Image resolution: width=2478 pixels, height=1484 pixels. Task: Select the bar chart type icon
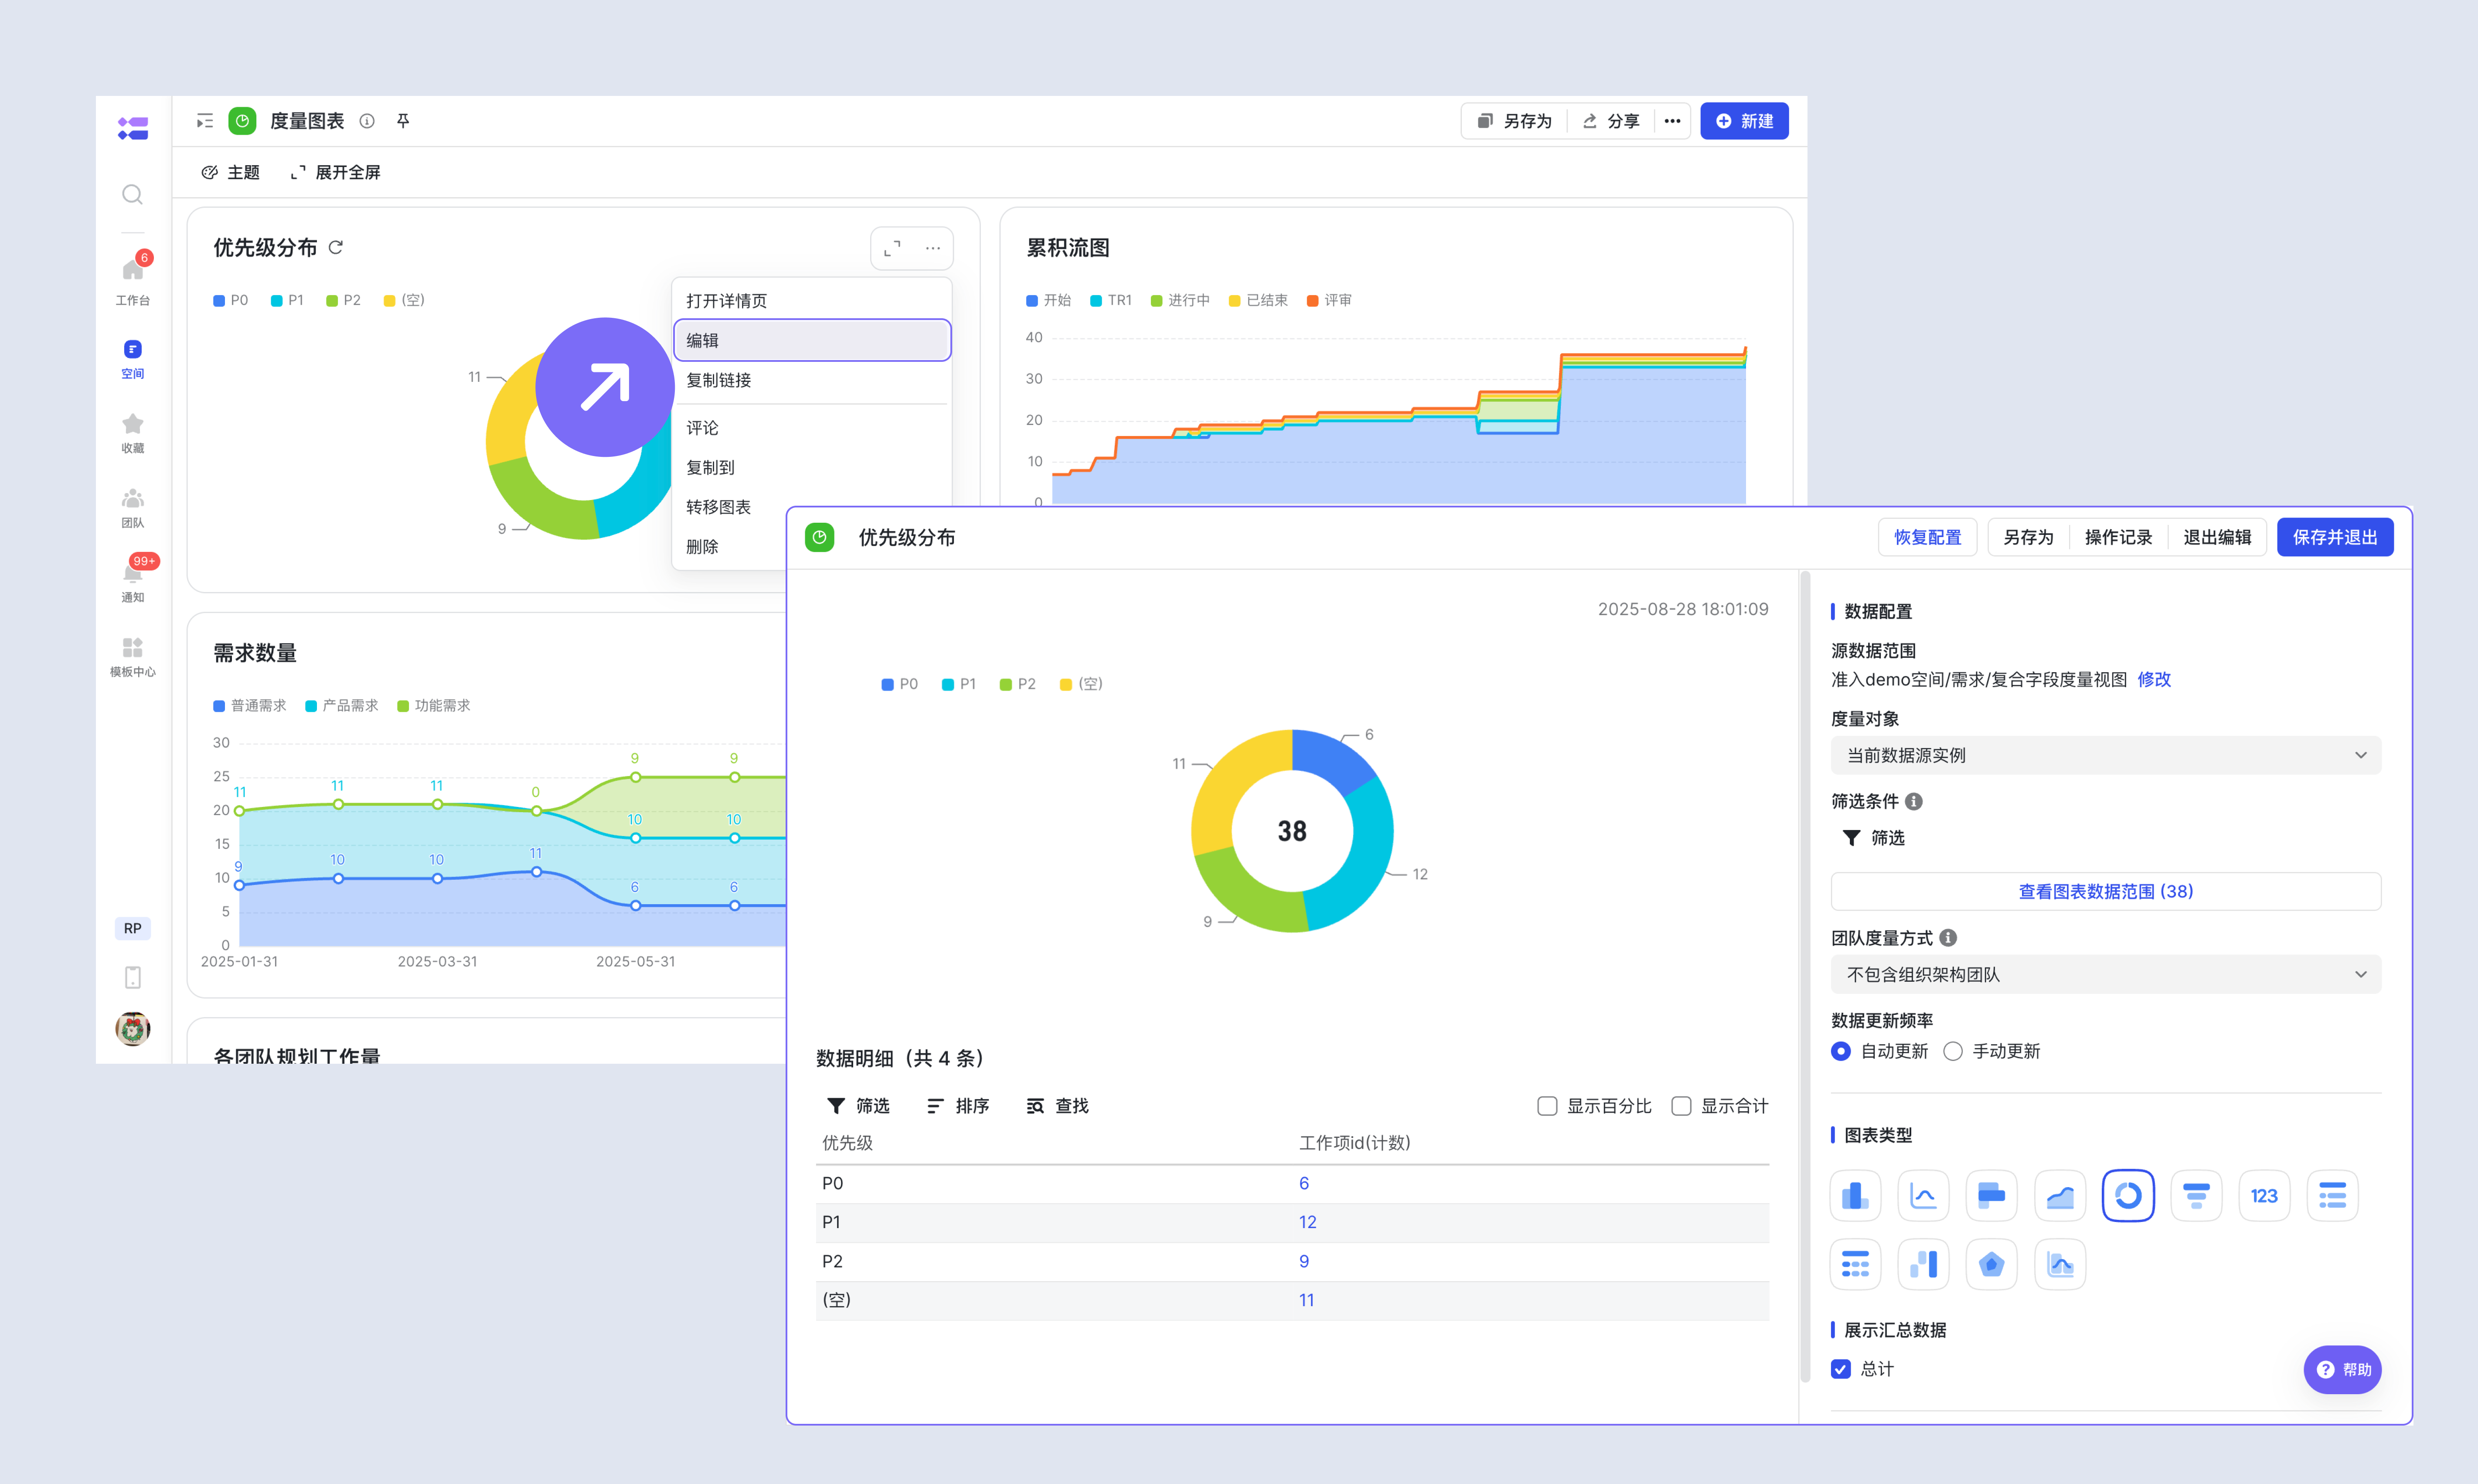pyautogui.click(x=1855, y=1196)
